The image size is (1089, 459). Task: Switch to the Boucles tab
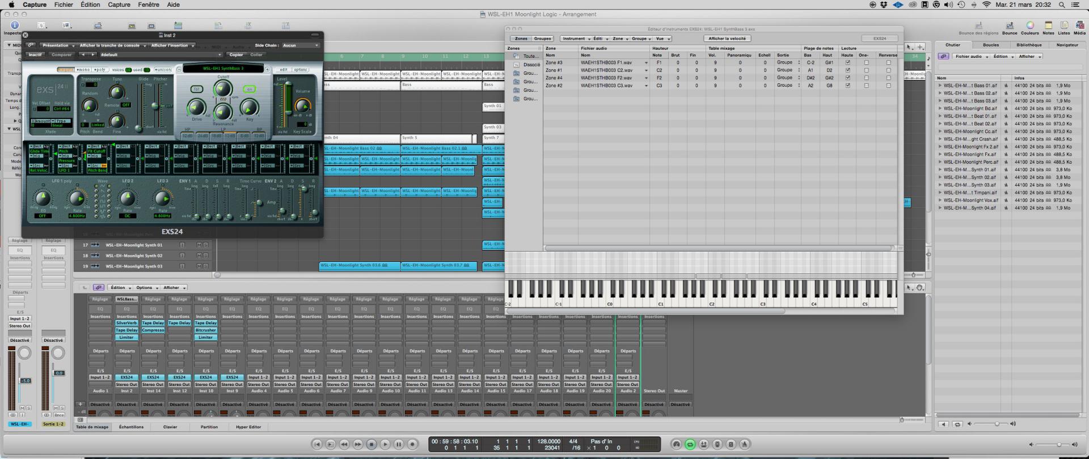[991, 45]
